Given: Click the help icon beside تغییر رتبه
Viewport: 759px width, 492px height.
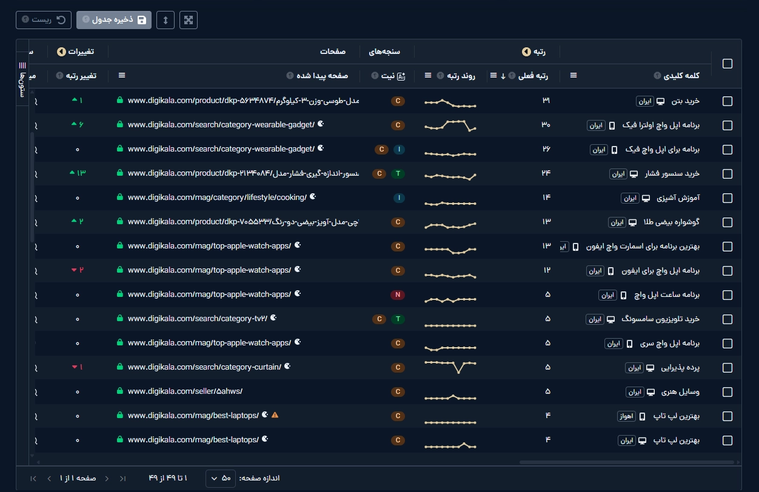Looking at the screenshot, I should pyautogui.click(x=59, y=76).
